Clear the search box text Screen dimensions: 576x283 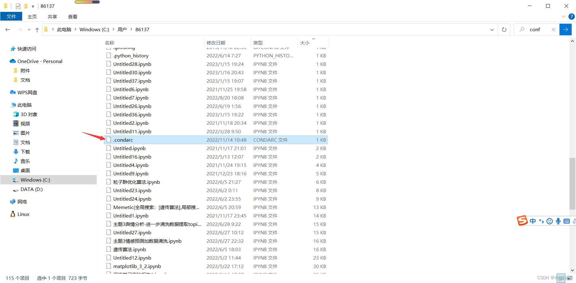click(553, 30)
